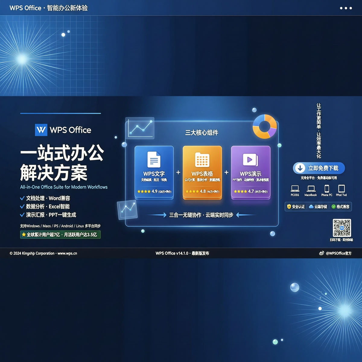The height and width of the screenshot is (362, 362).
Task: Click the 扫码下载 caption under the QR code
Action: coord(341,240)
